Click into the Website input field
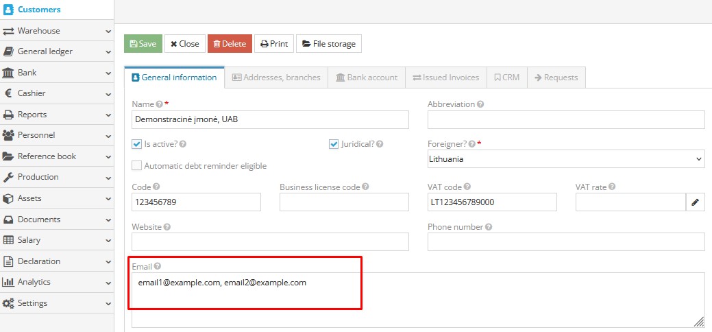 270,241
